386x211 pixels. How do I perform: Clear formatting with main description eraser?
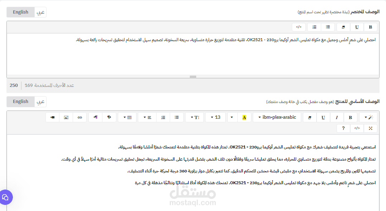click(310, 117)
